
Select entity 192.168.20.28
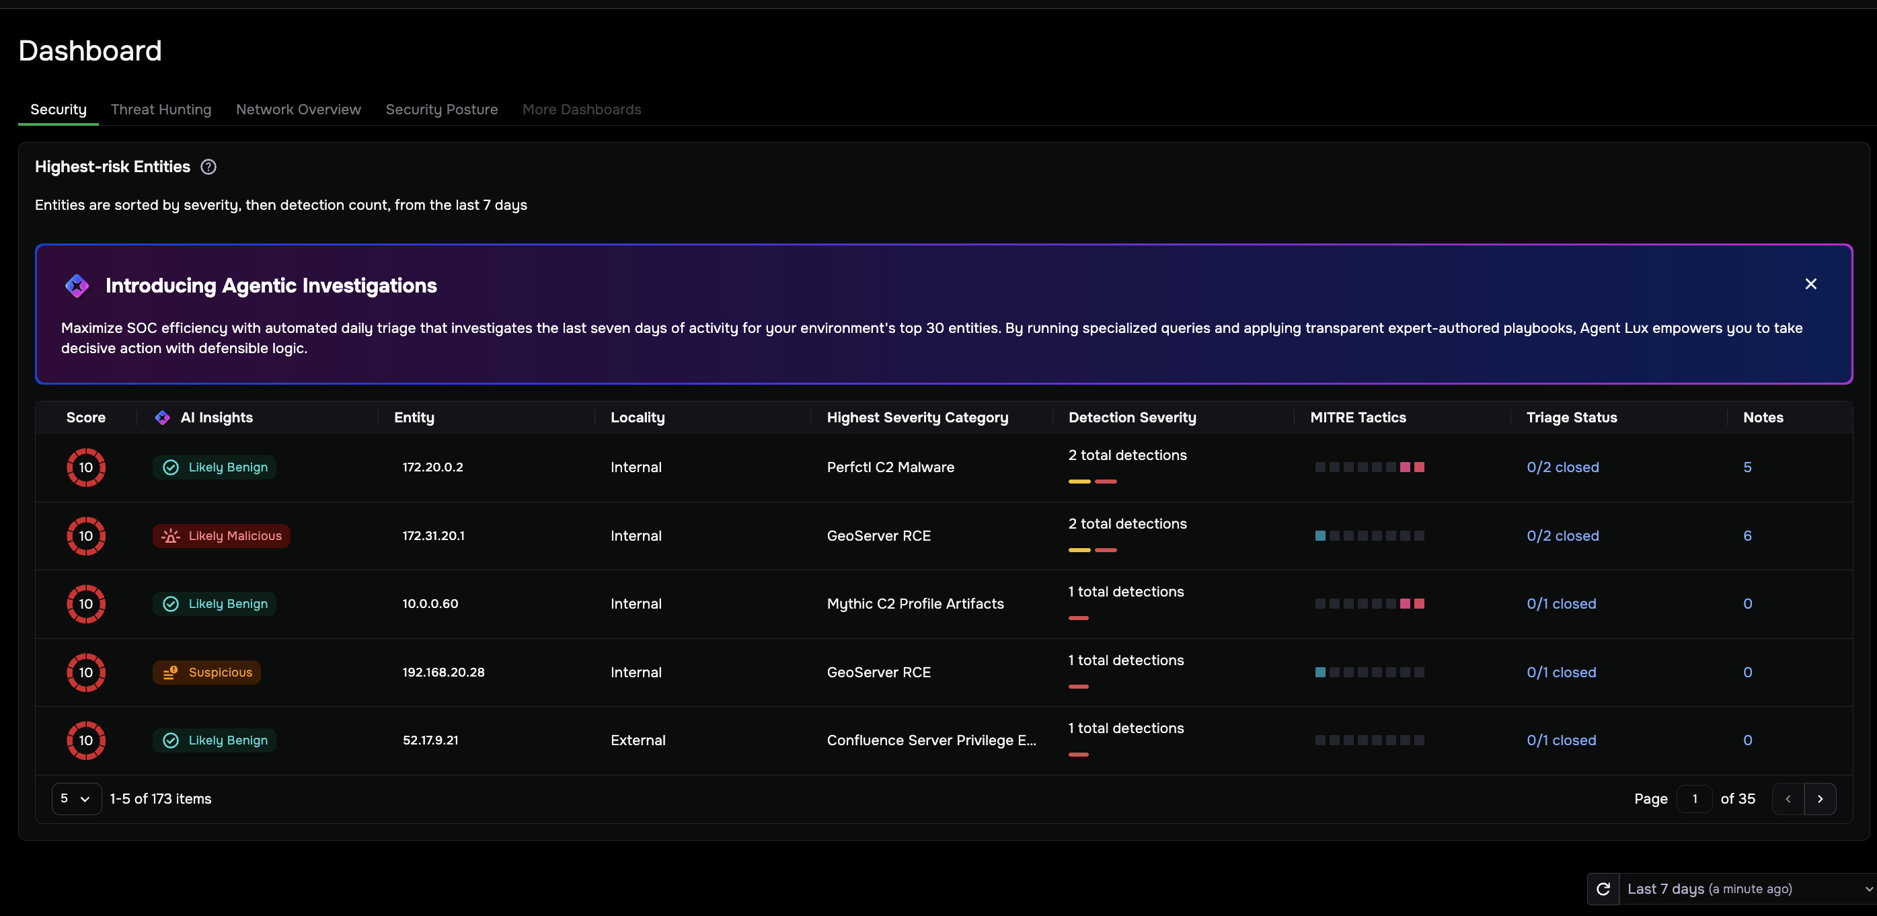tap(443, 672)
